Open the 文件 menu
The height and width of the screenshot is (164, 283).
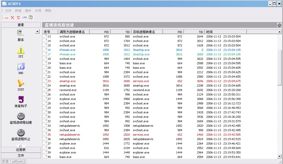(x=8, y=11)
